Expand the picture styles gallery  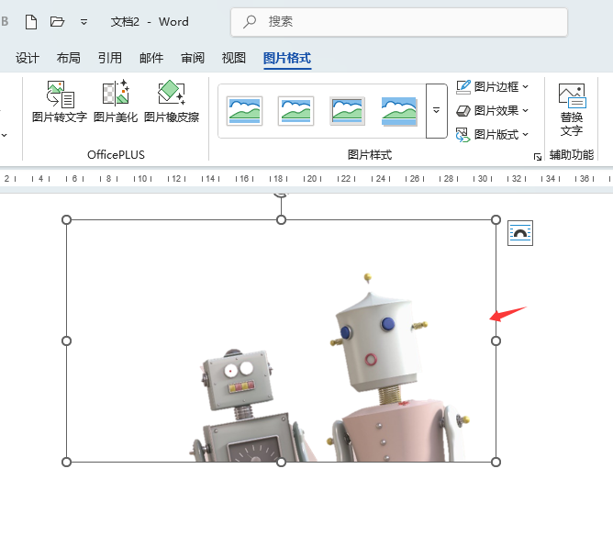click(437, 110)
